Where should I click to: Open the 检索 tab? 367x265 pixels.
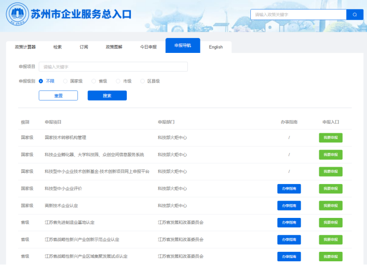click(57, 47)
